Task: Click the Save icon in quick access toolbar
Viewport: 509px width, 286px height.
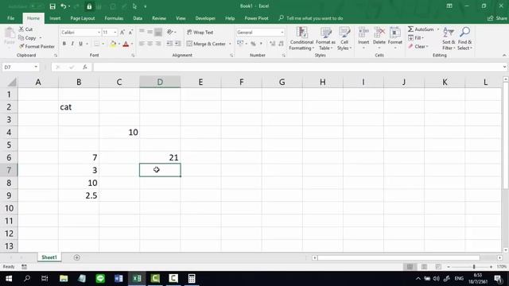Action: [52, 6]
